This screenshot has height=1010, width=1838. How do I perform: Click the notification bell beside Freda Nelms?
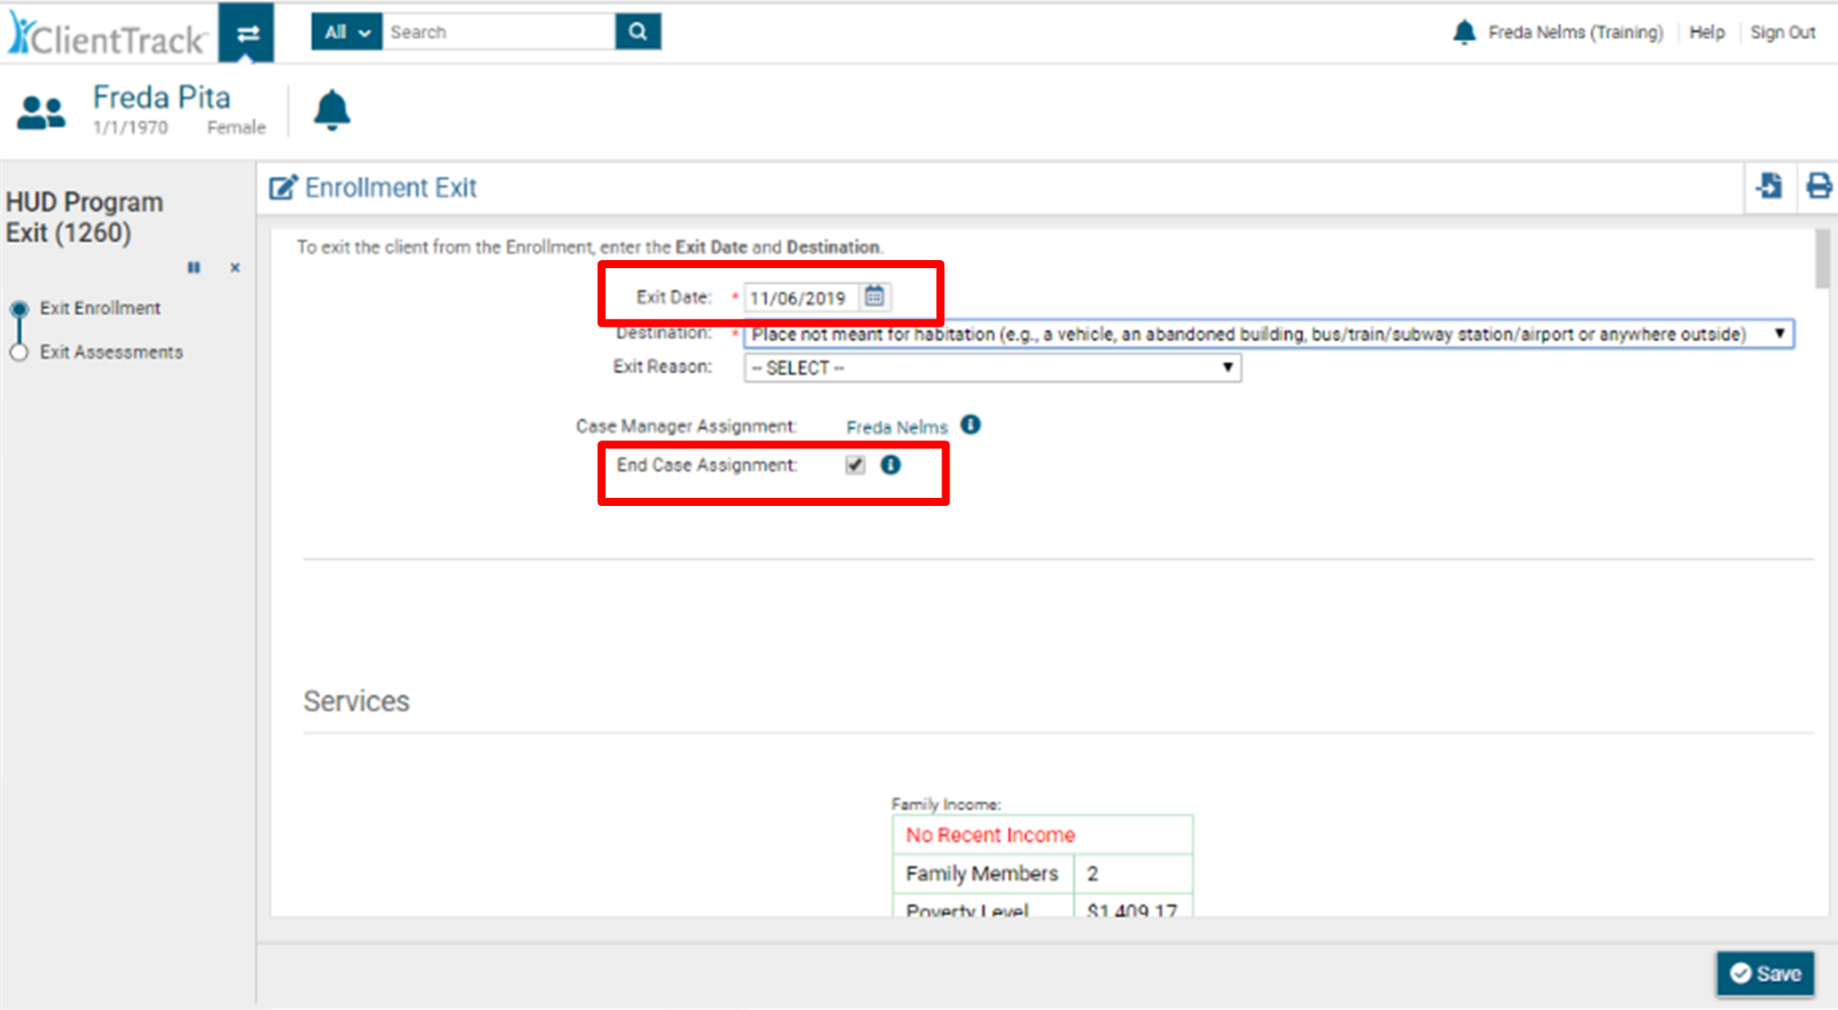[x=1464, y=32]
